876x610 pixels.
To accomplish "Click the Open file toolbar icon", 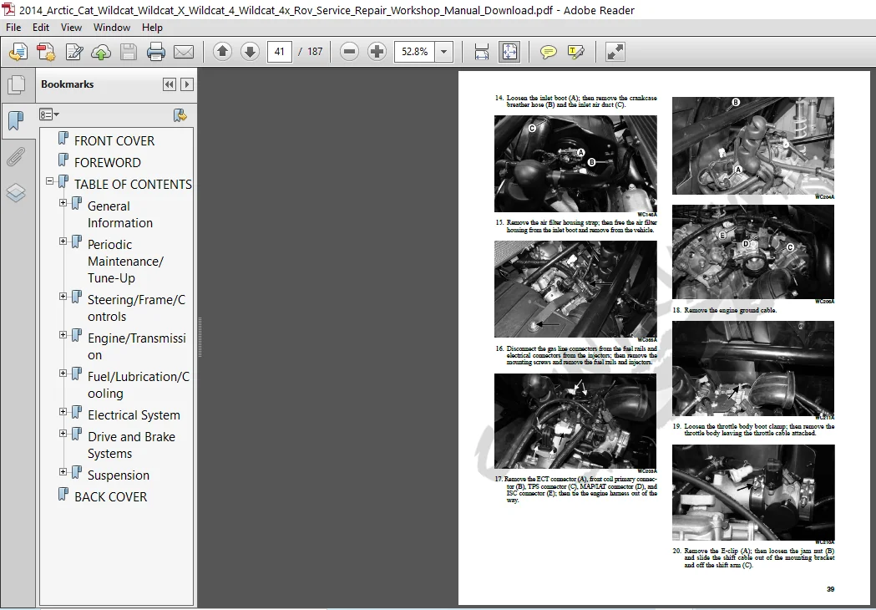I will [x=18, y=52].
